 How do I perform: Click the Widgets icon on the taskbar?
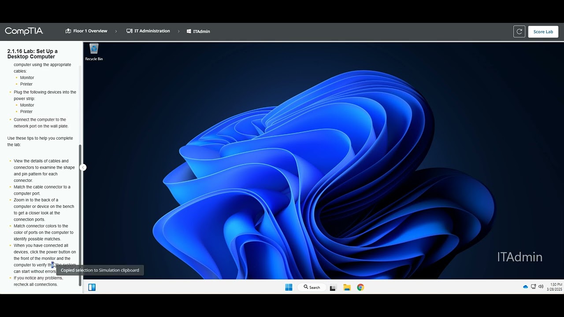[92, 288]
